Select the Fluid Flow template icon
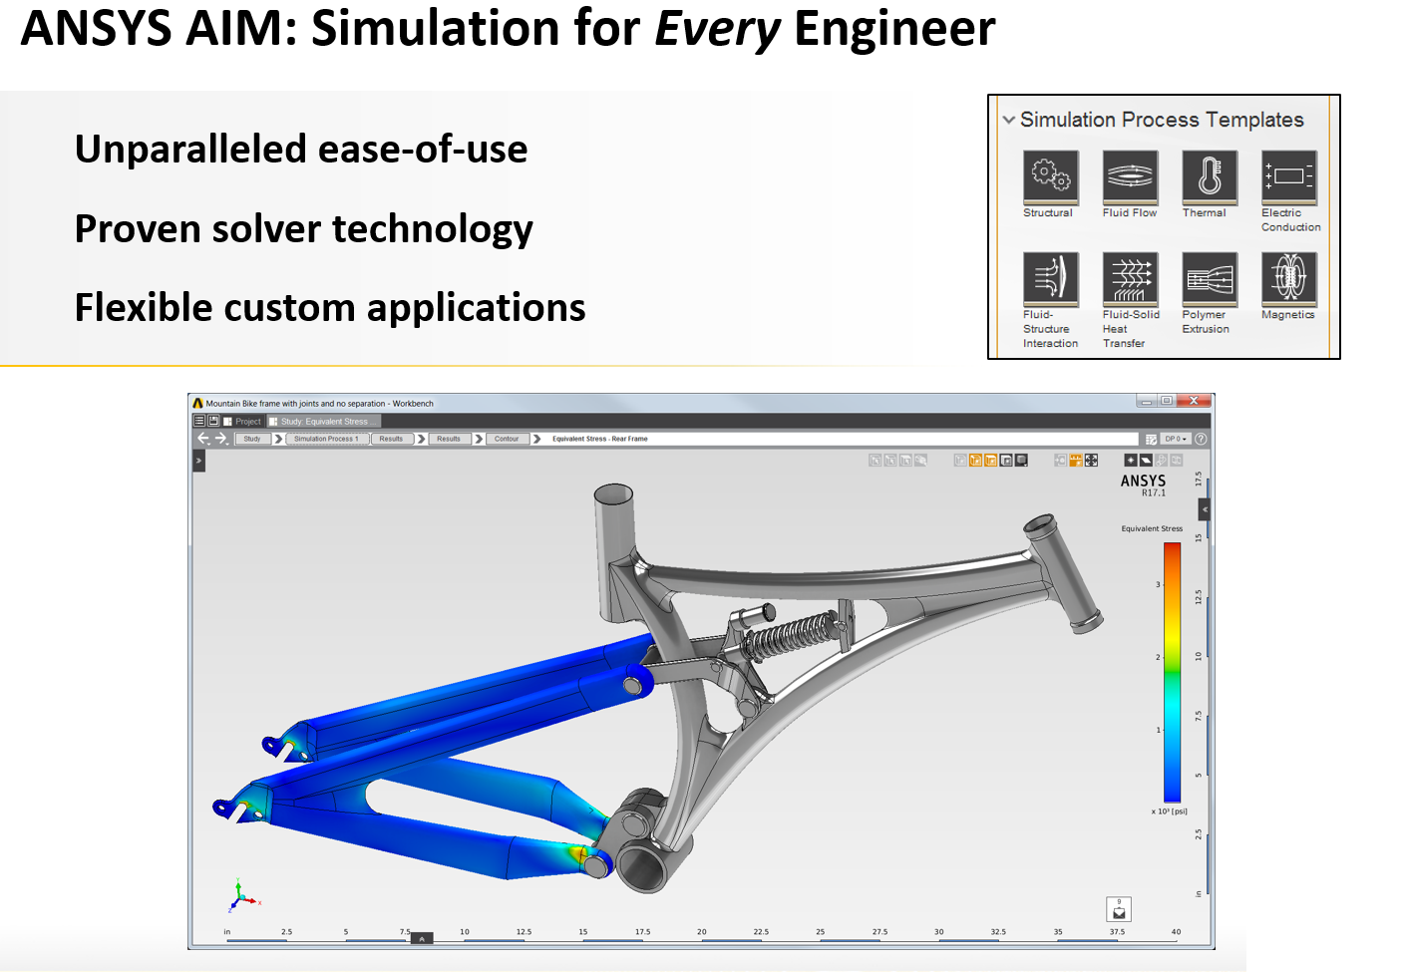 [x=1130, y=177]
